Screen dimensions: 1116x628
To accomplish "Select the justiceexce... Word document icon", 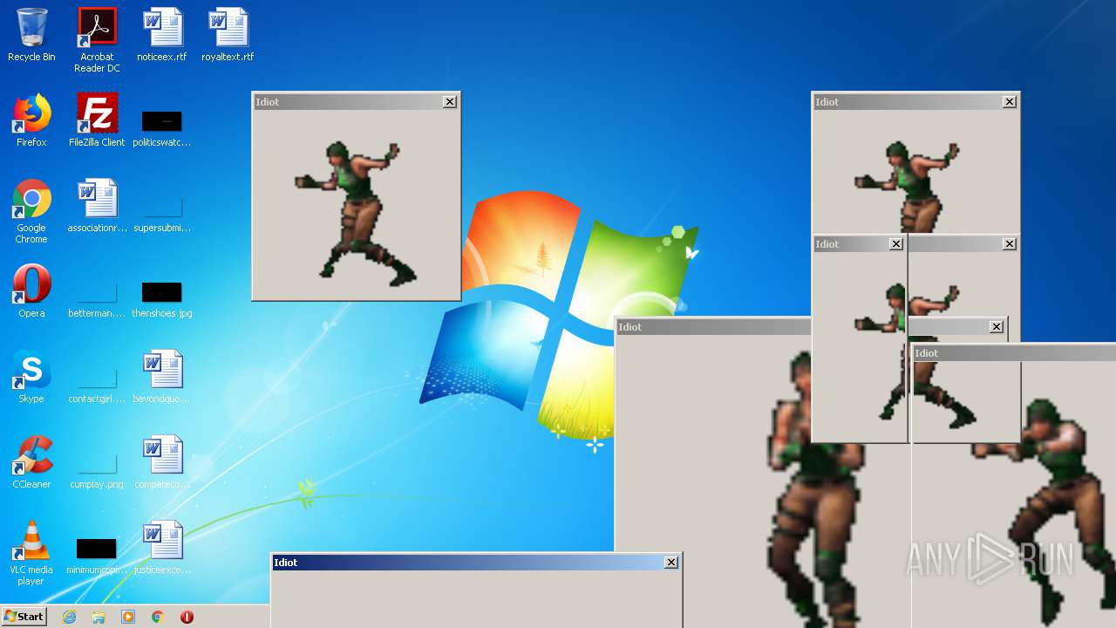I will [162, 548].
